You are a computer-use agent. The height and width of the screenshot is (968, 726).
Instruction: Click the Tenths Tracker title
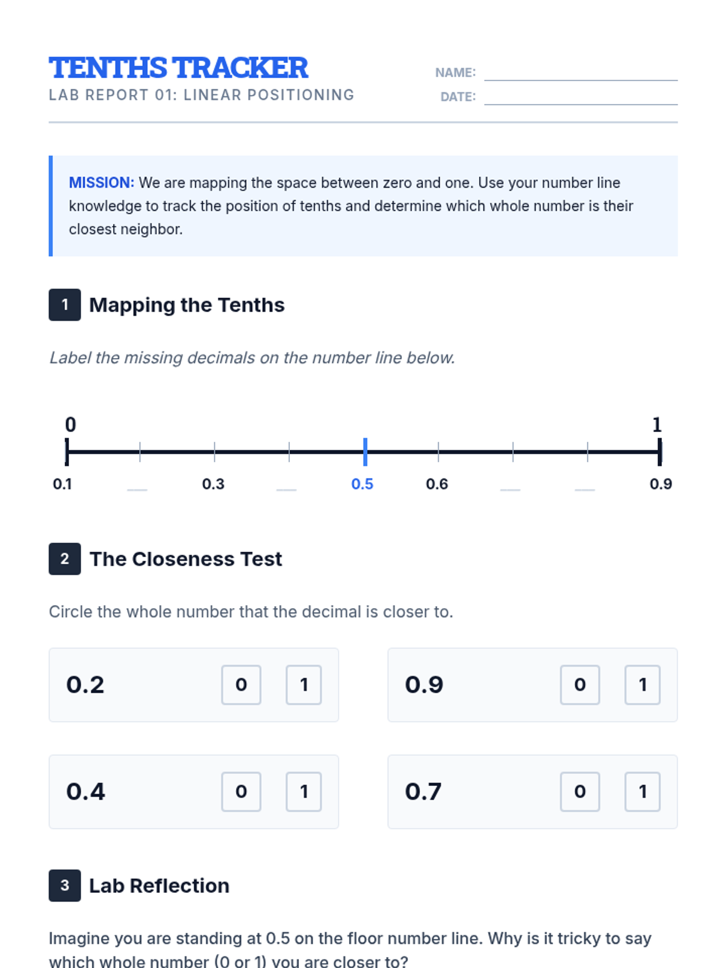pyautogui.click(x=178, y=68)
